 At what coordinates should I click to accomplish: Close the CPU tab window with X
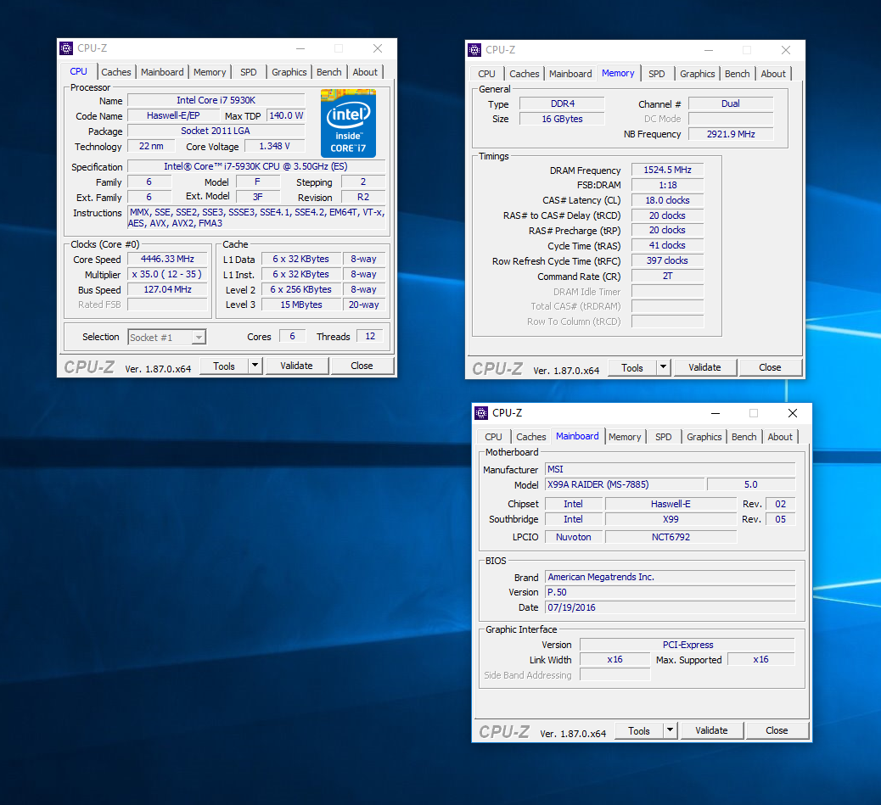pos(378,49)
